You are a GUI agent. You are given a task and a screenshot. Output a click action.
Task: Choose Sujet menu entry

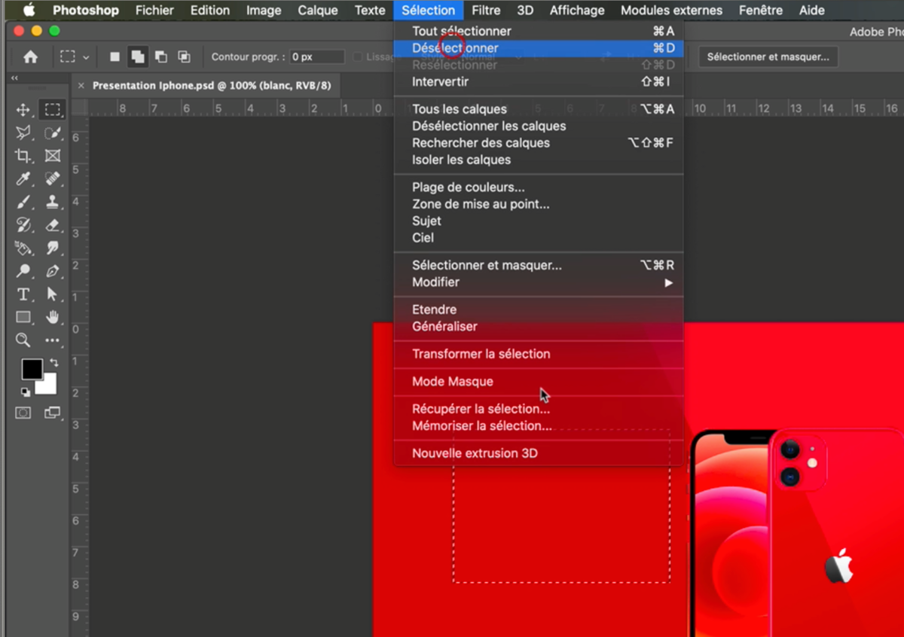pos(539,221)
